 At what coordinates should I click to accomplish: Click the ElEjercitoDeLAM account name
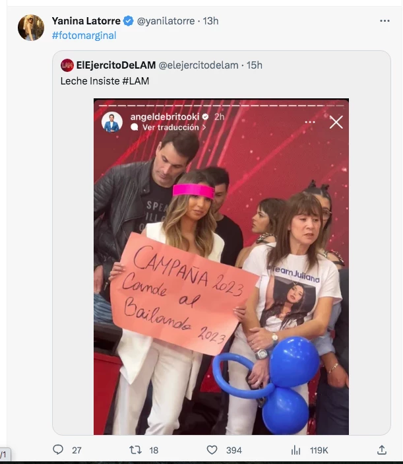pos(116,65)
